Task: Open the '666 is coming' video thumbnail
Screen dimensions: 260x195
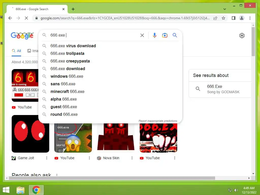Action: (x=25, y=85)
